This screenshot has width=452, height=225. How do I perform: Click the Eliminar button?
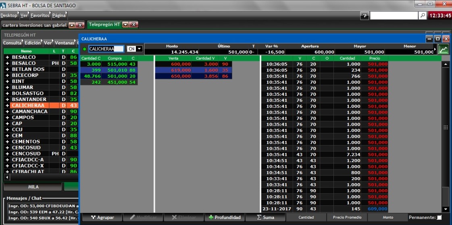pos(184,217)
